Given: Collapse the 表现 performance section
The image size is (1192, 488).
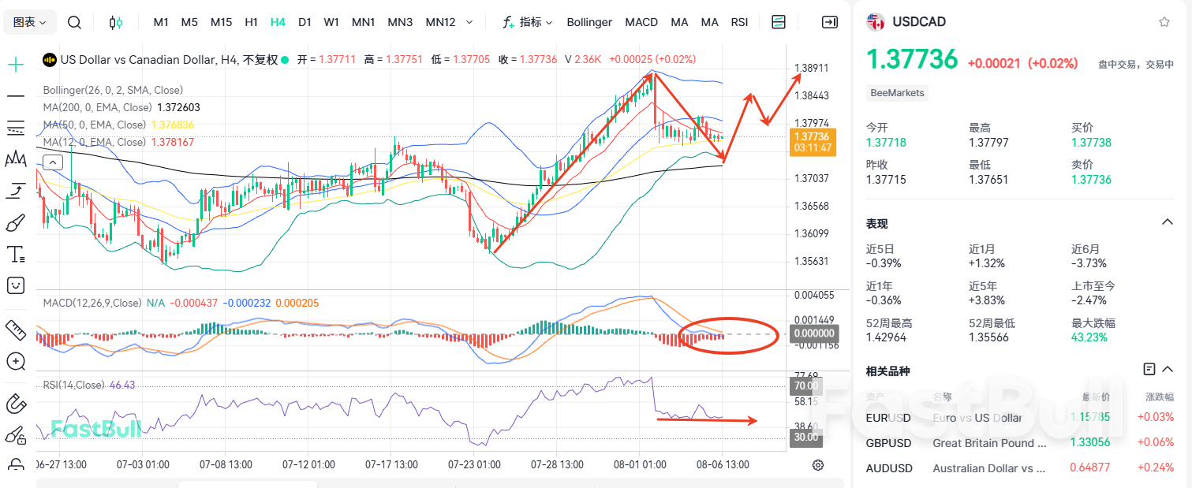Looking at the screenshot, I should point(1169,223).
